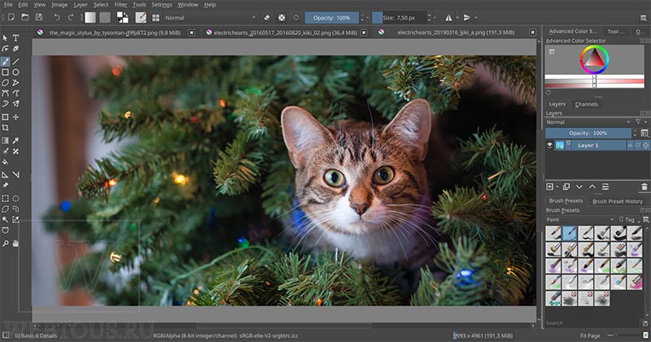Select the Text tool in the toolbox
Image resolution: width=651 pixels, height=342 pixels.
pos(15,37)
